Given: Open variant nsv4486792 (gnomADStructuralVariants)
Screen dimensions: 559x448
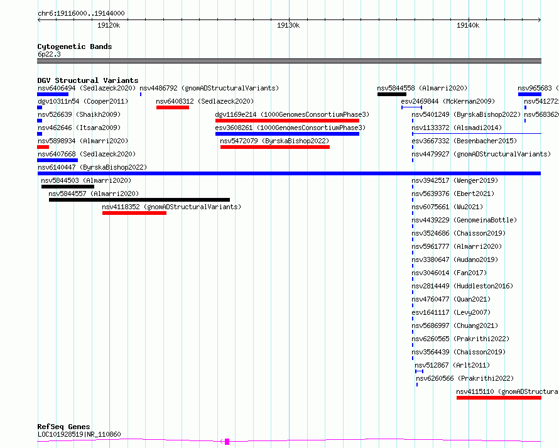Looking at the screenshot, I should coord(209,88).
